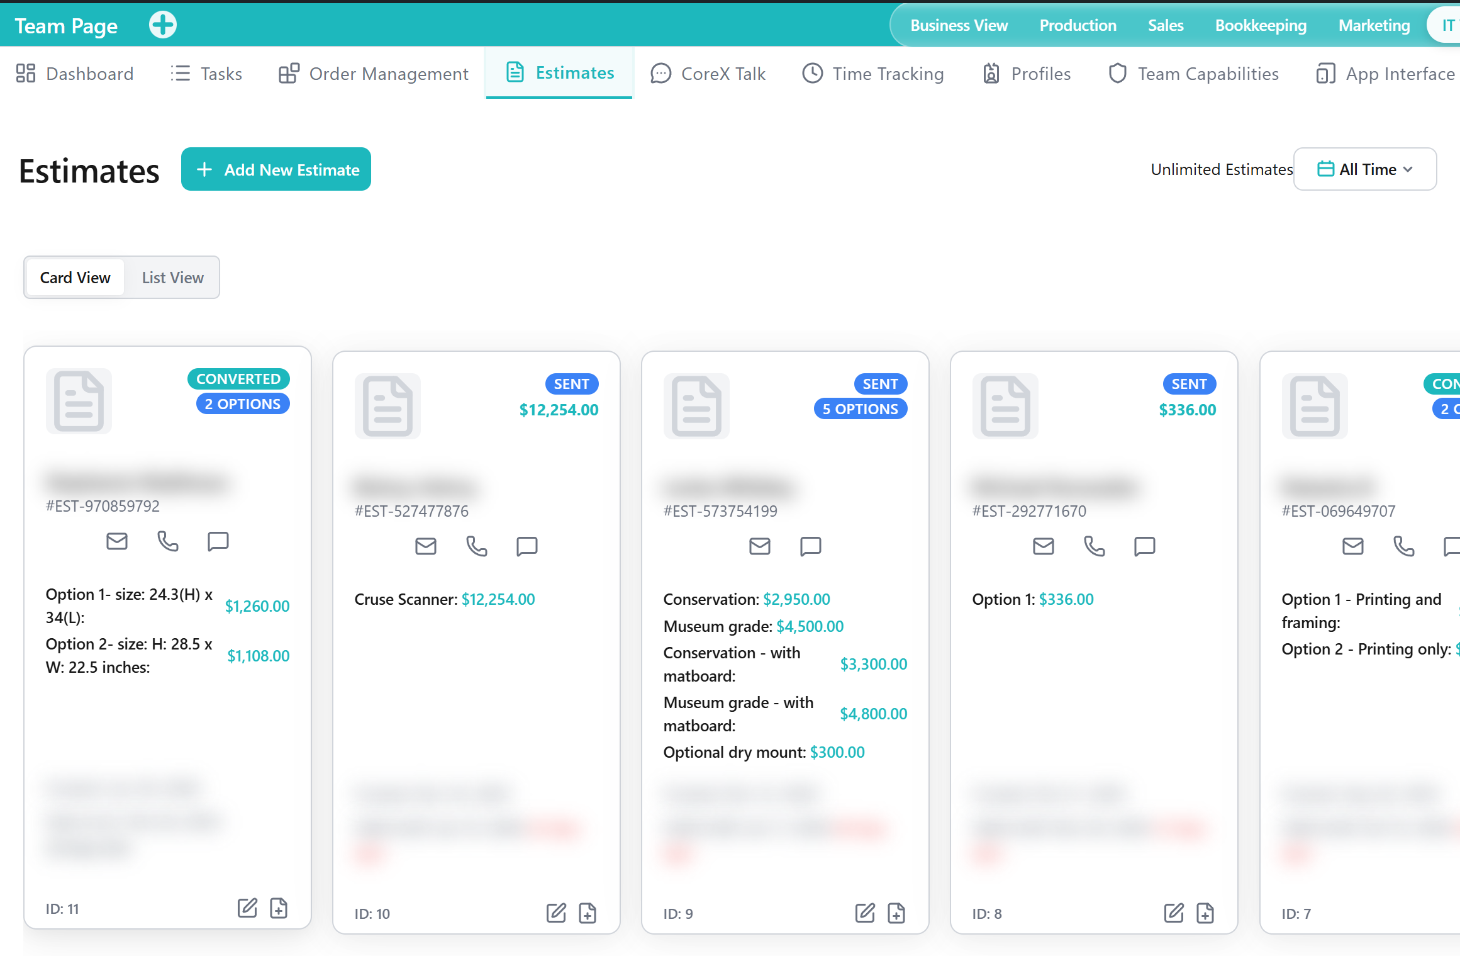Screen dimensions: 1460x956
Task: Click document thumbnail on estimate #EST-573754199
Action: (x=696, y=406)
